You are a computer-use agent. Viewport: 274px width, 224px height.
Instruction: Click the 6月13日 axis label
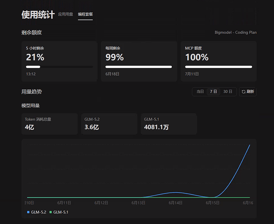(x=138, y=203)
